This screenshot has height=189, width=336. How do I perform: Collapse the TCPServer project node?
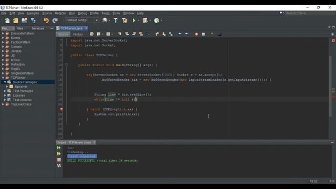pos(3,78)
